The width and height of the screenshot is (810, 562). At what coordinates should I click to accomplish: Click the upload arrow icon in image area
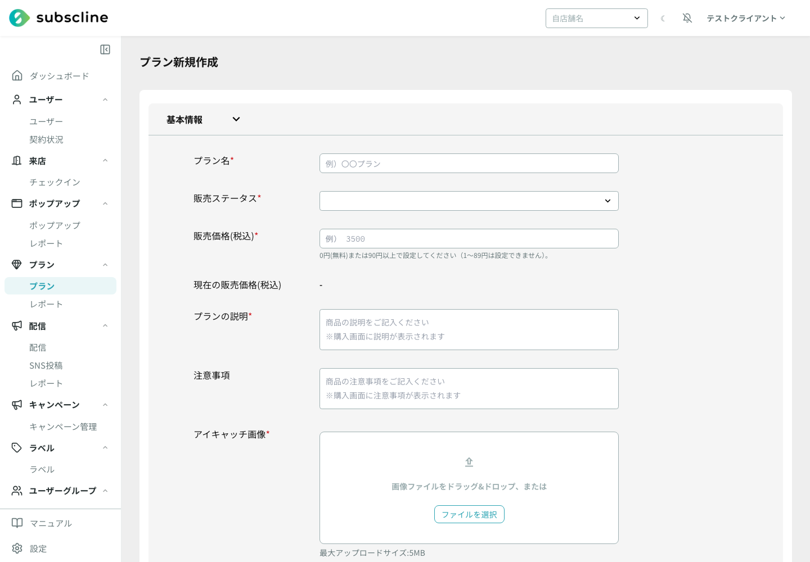tap(469, 462)
